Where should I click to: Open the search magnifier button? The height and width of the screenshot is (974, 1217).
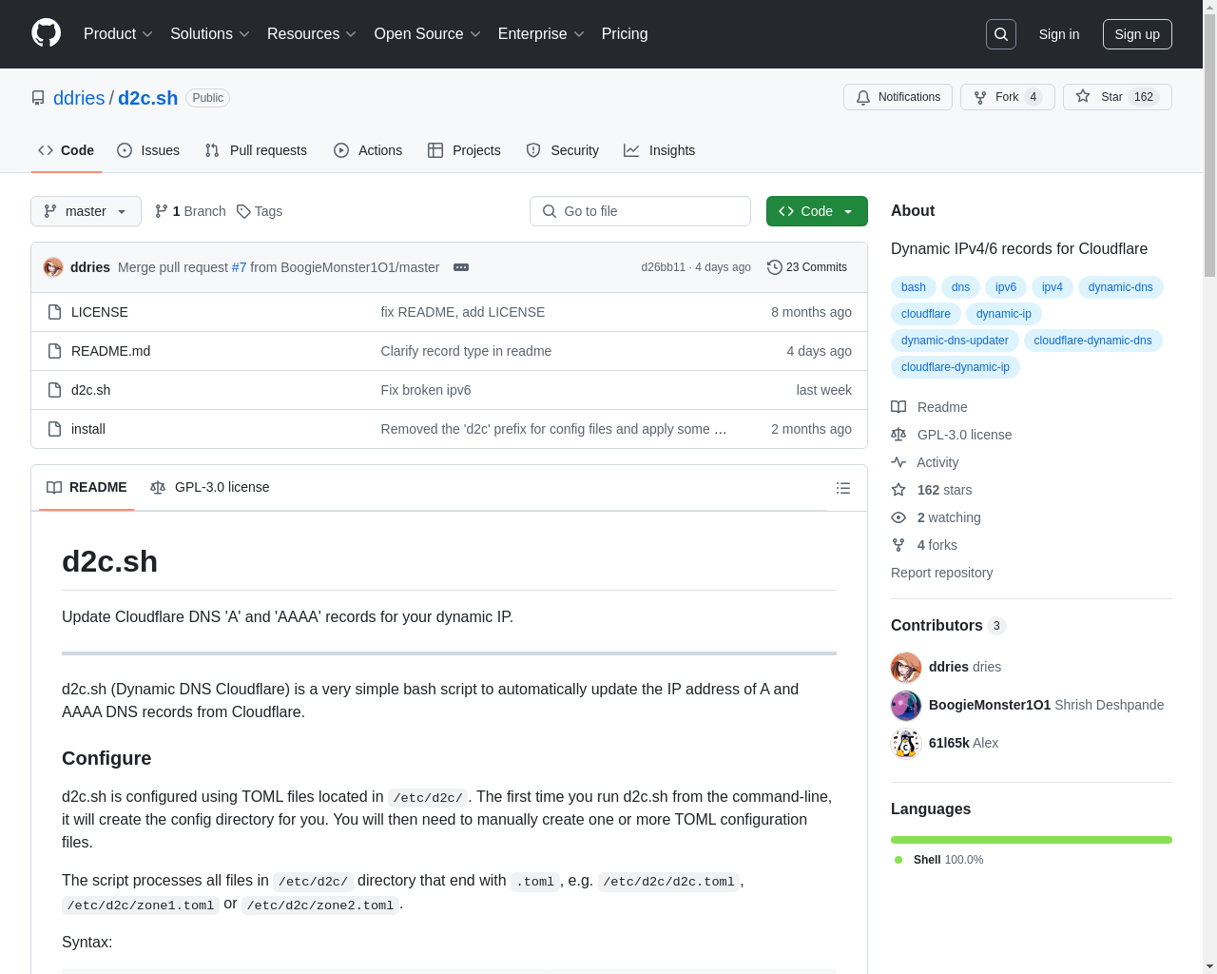point(1001,34)
